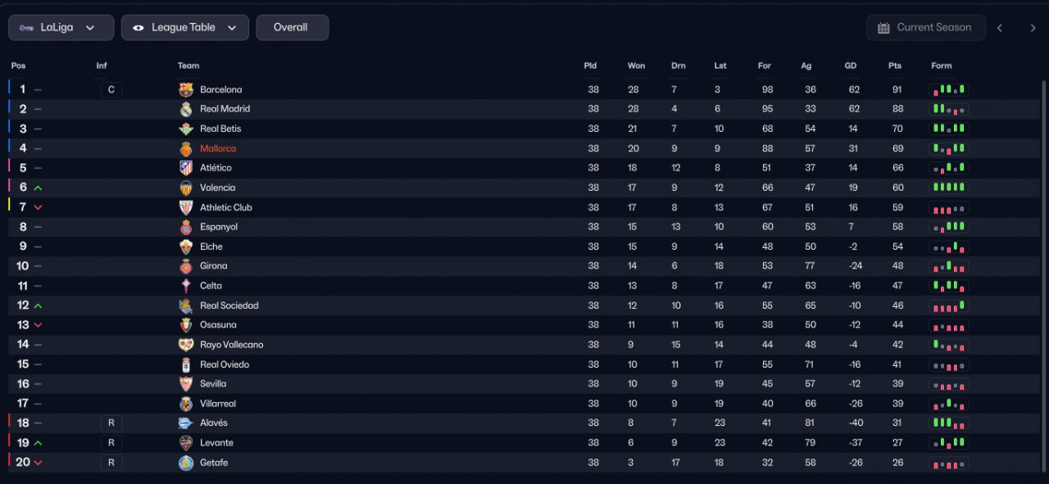Sort by the GD column header
Screen dimensions: 1049x484
click(851, 66)
